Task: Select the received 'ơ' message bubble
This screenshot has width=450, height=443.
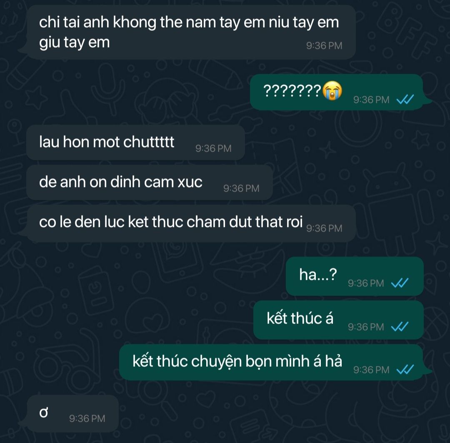Action: [x=72, y=413]
